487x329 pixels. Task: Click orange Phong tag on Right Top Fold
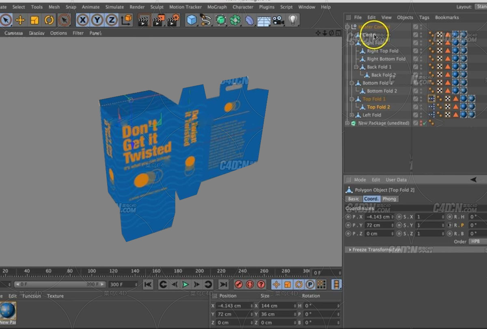[x=448, y=51]
